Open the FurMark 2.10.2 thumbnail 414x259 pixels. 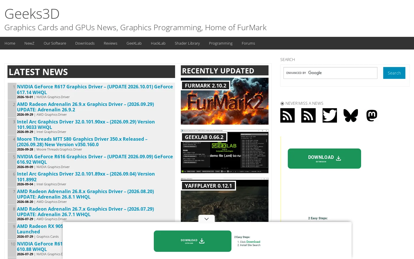coord(225,101)
